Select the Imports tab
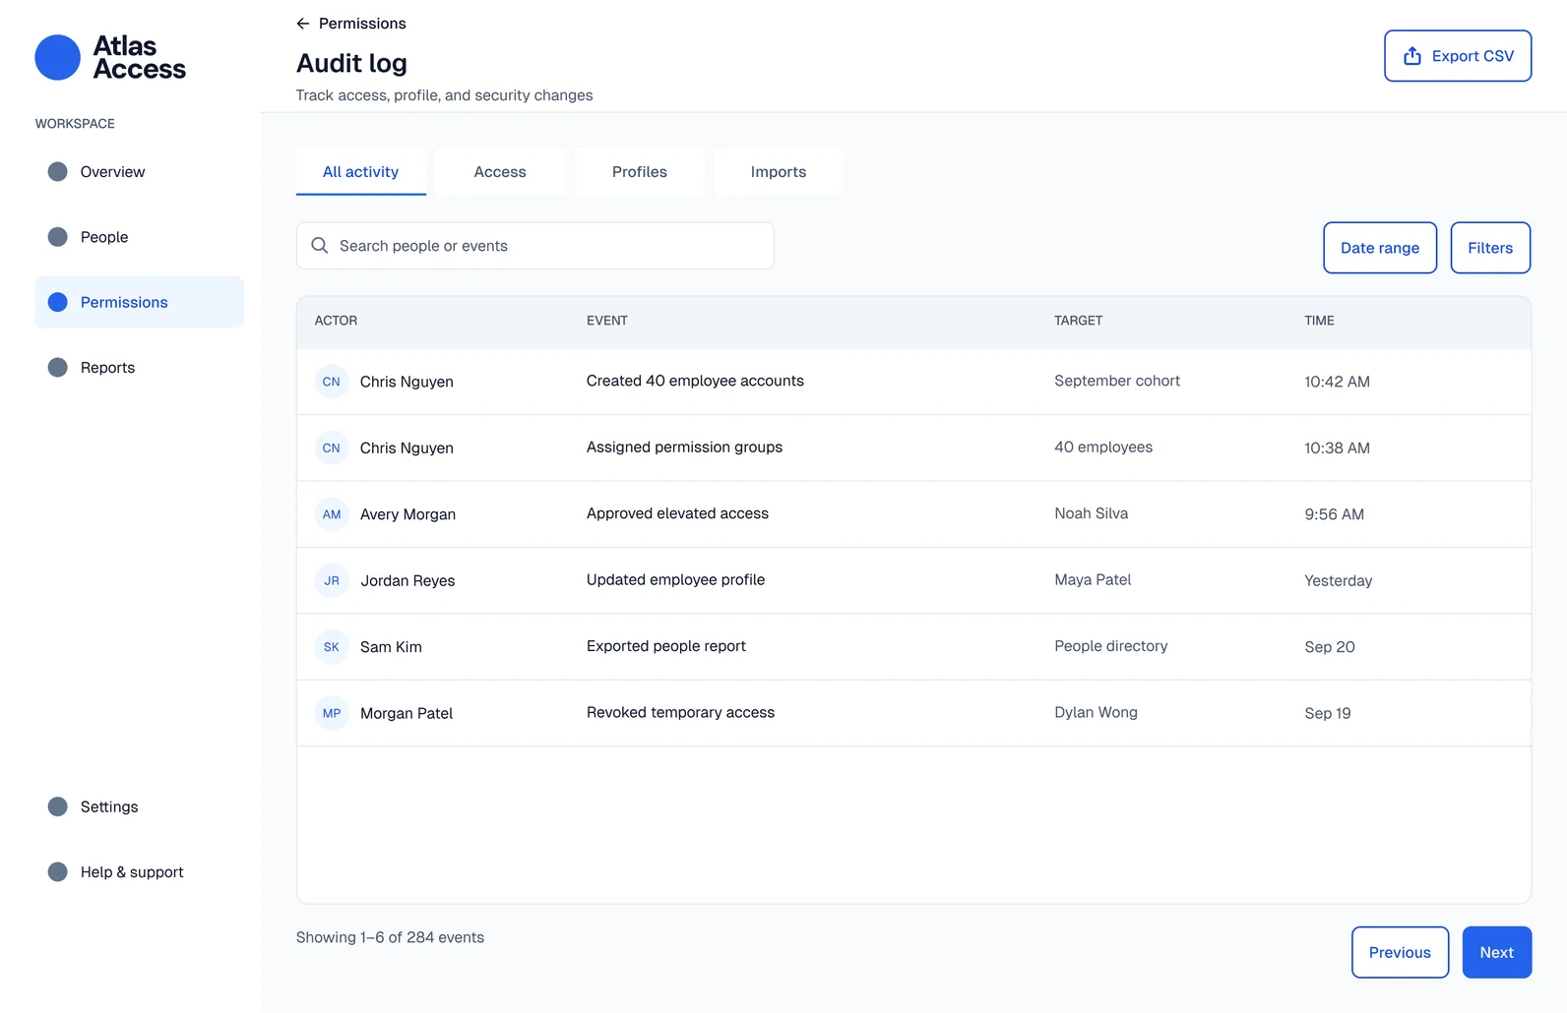 [x=779, y=172]
